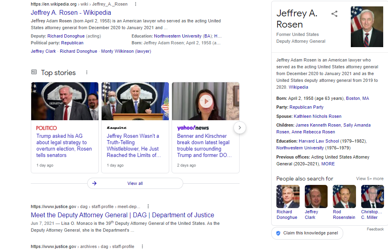Click the Yahoo News logo on third story
Viewport: 388px width, 250px height.
tap(193, 128)
